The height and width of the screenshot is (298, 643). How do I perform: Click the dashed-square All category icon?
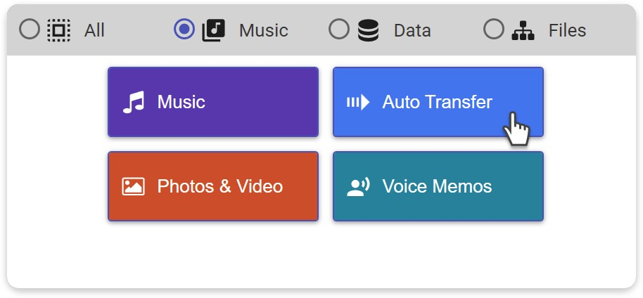58,30
